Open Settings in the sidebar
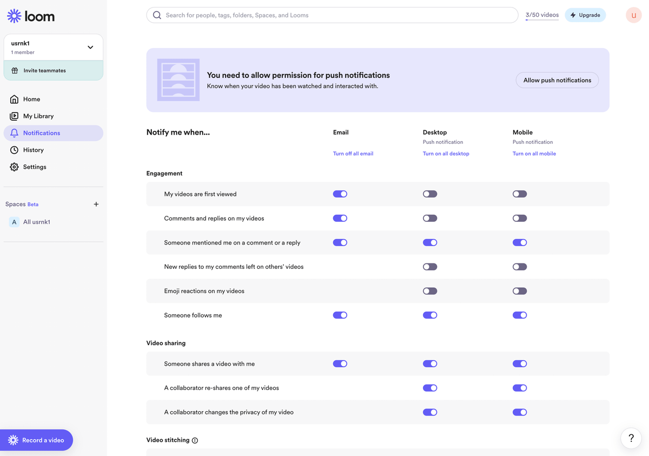Screen dimensions: 649x456 tap(35, 167)
